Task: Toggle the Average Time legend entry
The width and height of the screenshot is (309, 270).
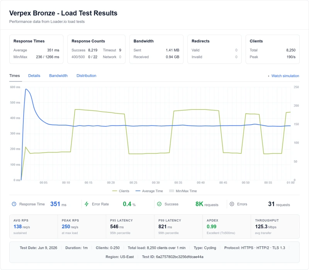Action: (149, 191)
